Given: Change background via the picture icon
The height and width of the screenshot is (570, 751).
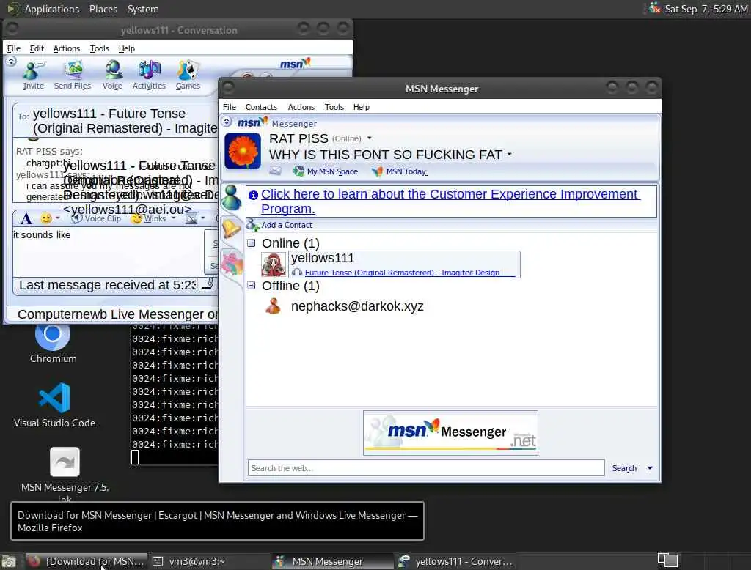Looking at the screenshot, I should 191,219.
